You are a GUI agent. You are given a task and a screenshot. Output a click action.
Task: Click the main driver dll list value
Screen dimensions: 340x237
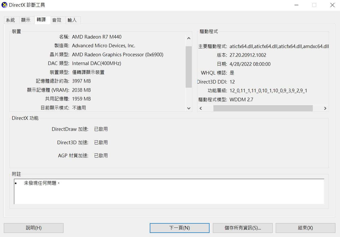279,46
